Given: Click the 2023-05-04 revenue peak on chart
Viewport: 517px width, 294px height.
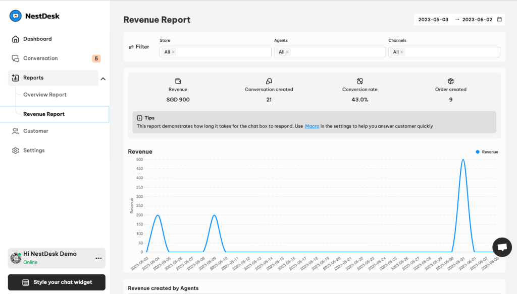Looking at the screenshot, I should click(x=158, y=215).
